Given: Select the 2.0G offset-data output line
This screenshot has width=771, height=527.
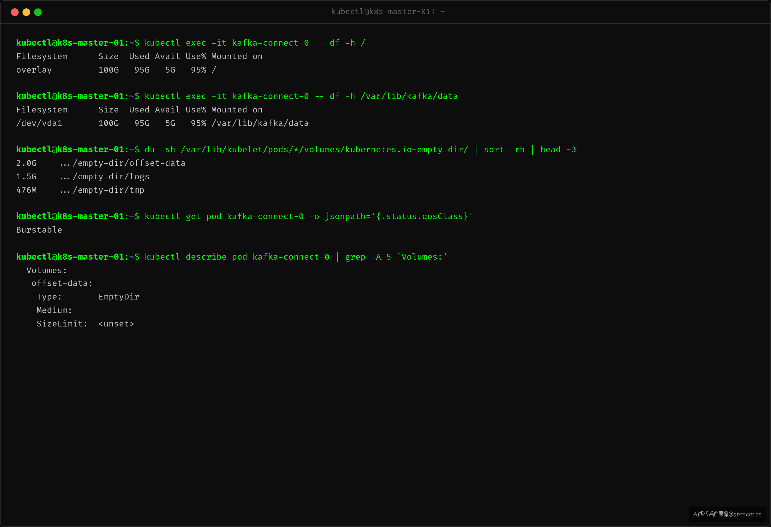Looking at the screenshot, I should pyautogui.click(x=101, y=163).
